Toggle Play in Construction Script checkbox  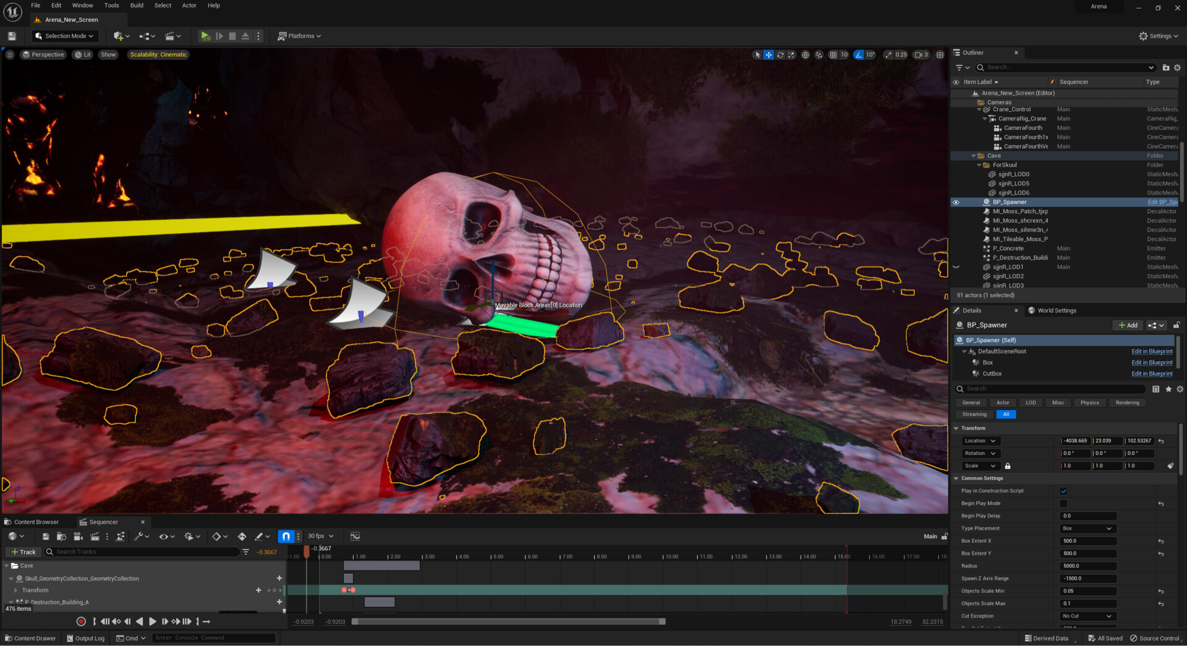point(1064,491)
